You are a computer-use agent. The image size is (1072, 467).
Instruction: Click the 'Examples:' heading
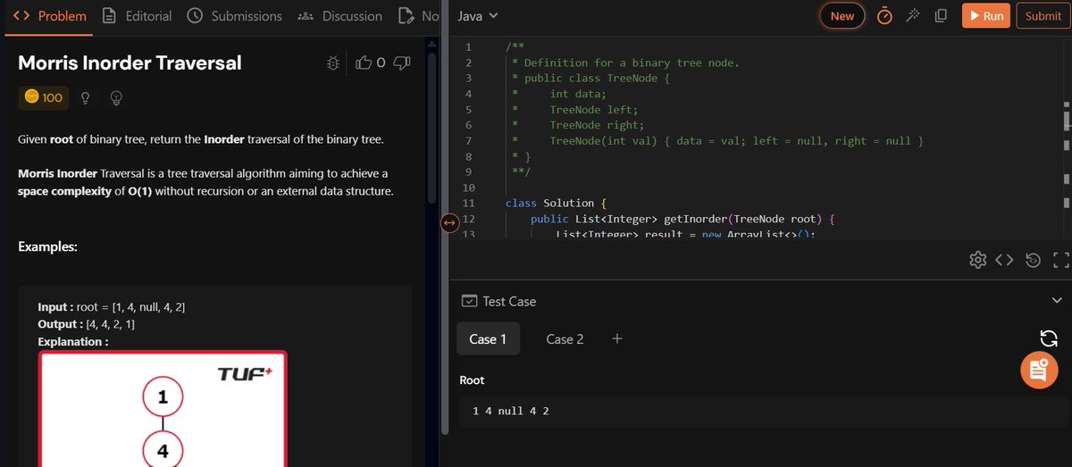click(47, 247)
